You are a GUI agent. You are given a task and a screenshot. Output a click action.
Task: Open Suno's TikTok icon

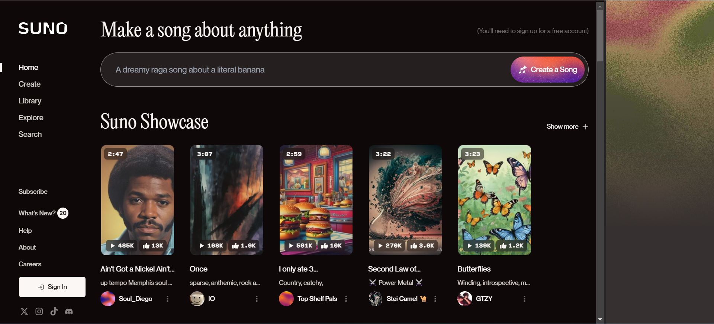click(54, 311)
